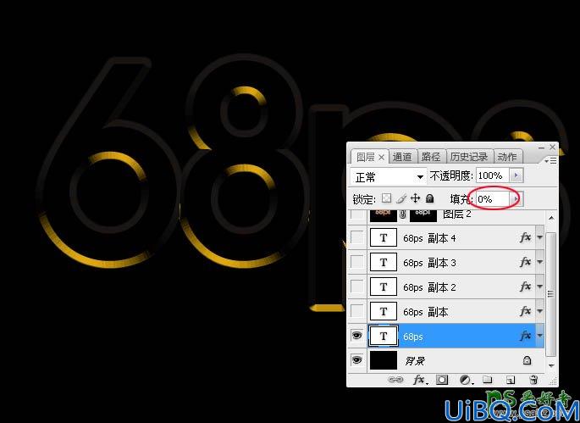This screenshot has width=580, height=423.
Task: Click the black thumbnail of the 背景 layer
Action: point(384,360)
